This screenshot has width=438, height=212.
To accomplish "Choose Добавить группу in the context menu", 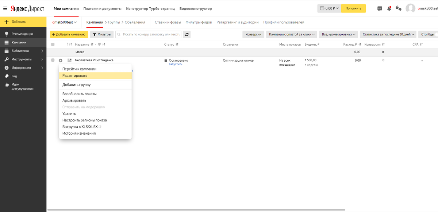I will (x=95, y=85).
